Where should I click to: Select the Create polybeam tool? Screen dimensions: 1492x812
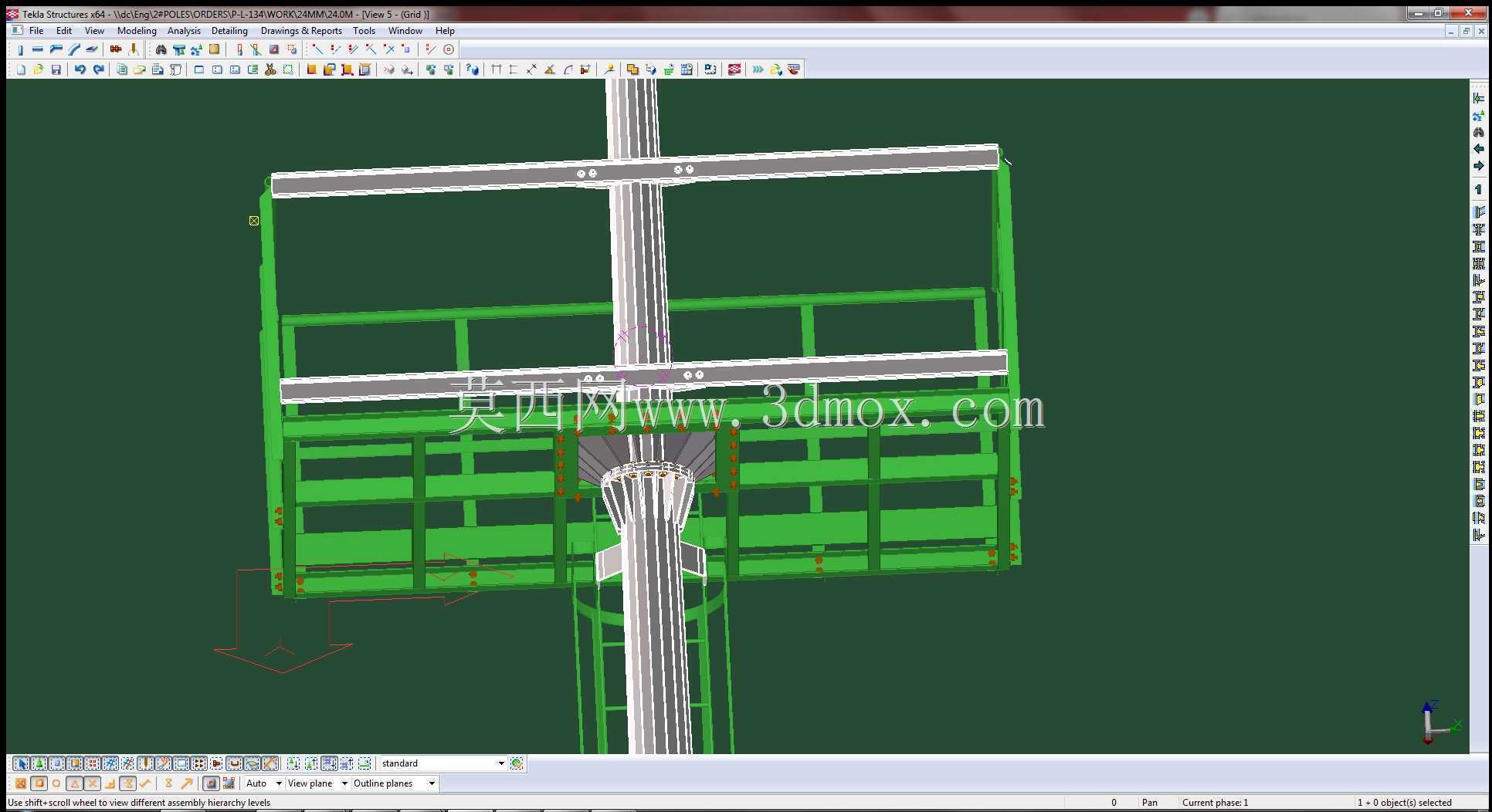pos(56,49)
